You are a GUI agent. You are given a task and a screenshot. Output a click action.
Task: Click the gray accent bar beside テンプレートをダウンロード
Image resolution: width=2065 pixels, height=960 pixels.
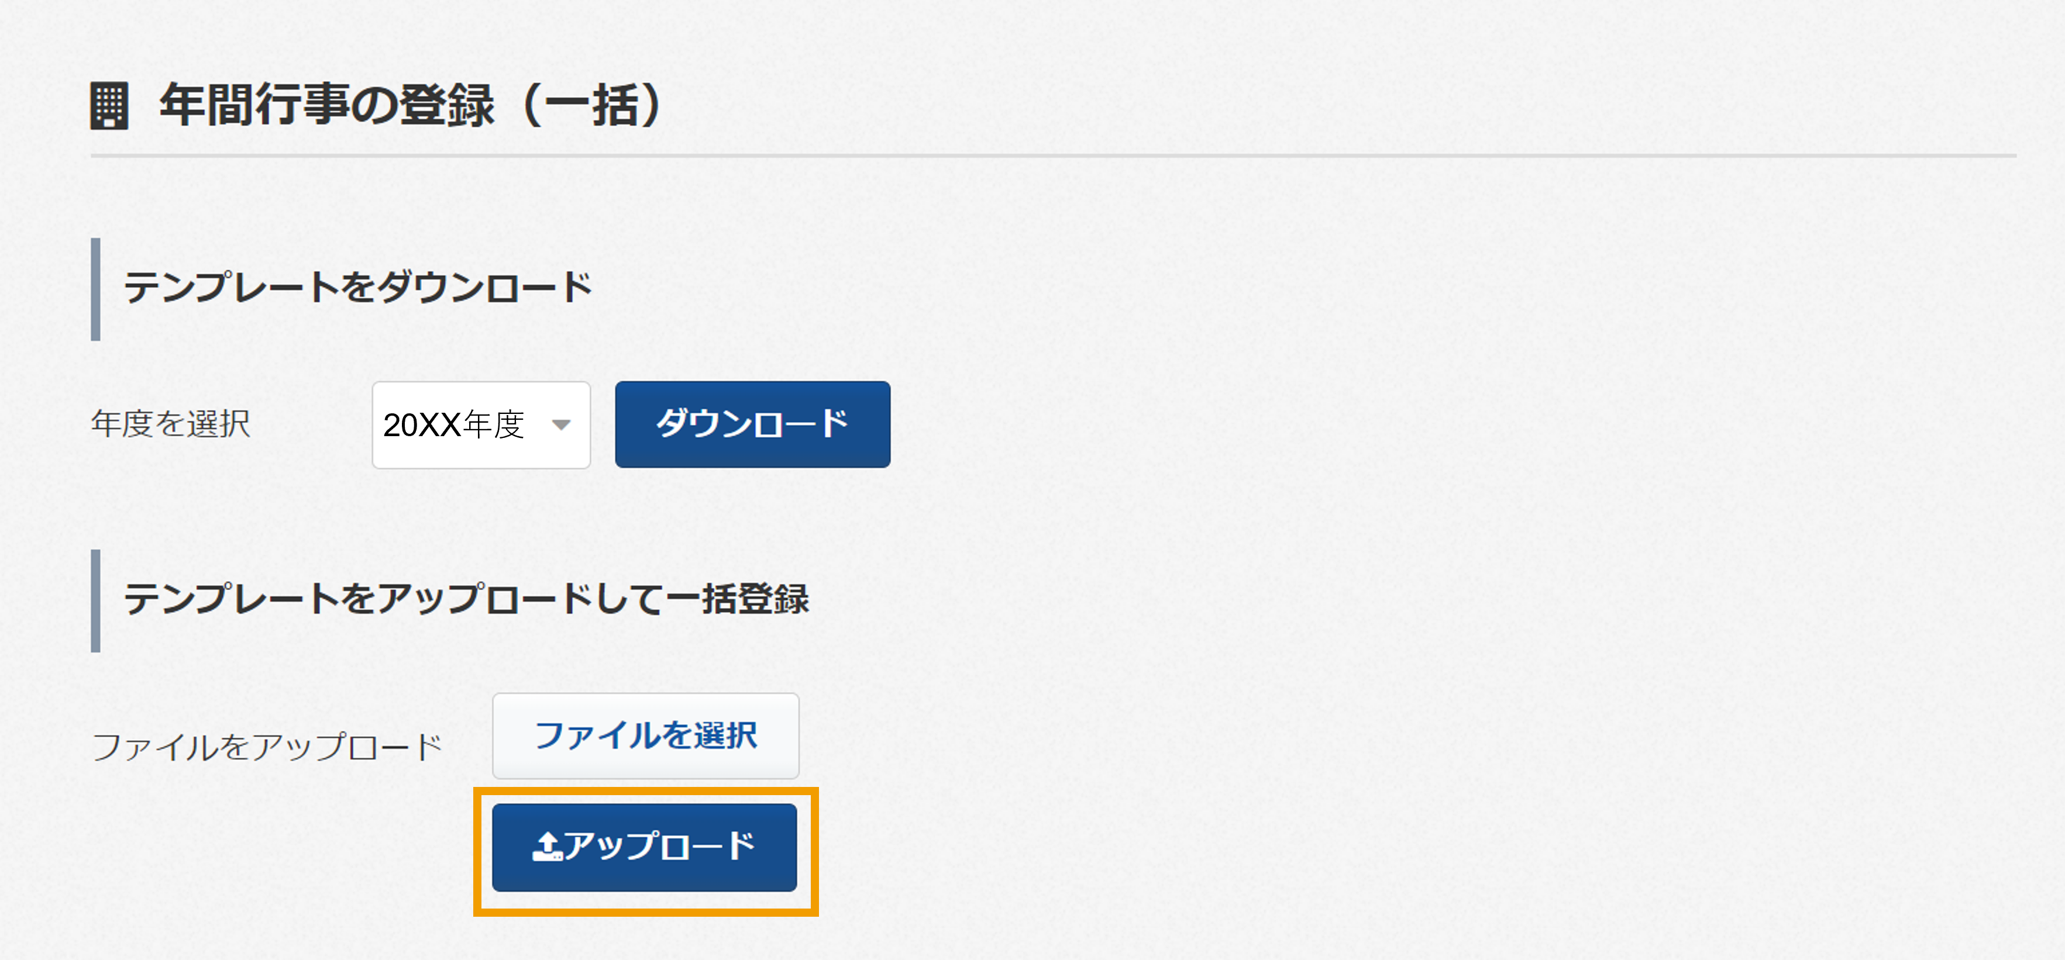(95, 289)
